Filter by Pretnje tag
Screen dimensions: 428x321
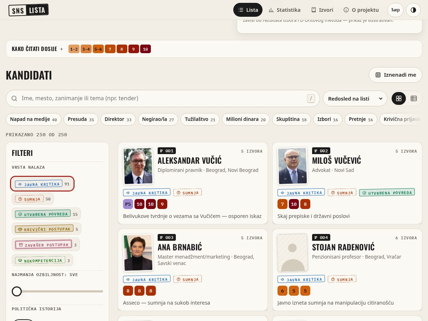point(361,119)
